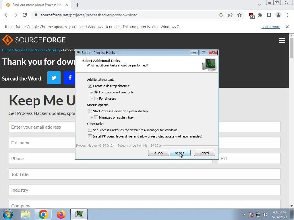
Task: Click the page vertical scrollbar thumb
Action: 291,48
